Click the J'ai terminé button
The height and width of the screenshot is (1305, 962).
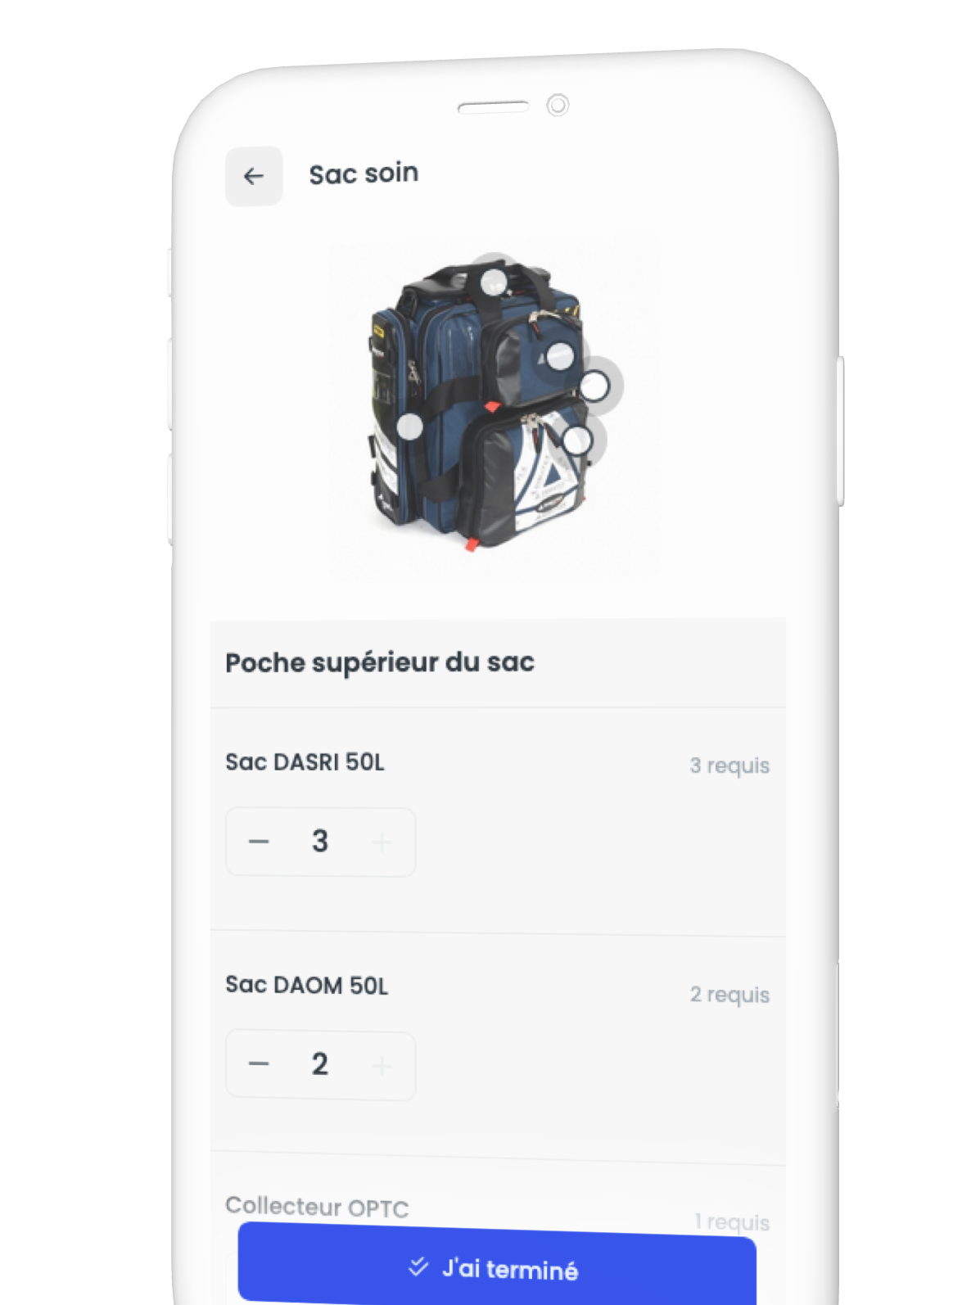tap(497, 1265)
